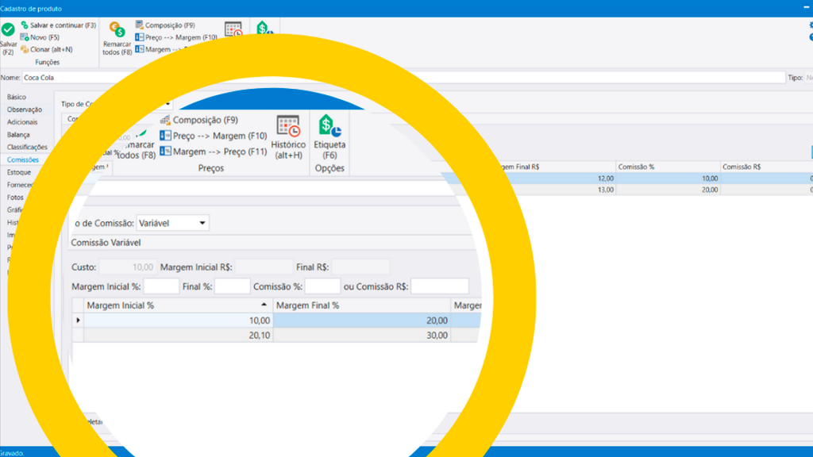The height and width of the screenshot is (457, 813).
Task: Click the row indicator arrow on the 10,00 row
Action: click(78, 321)
